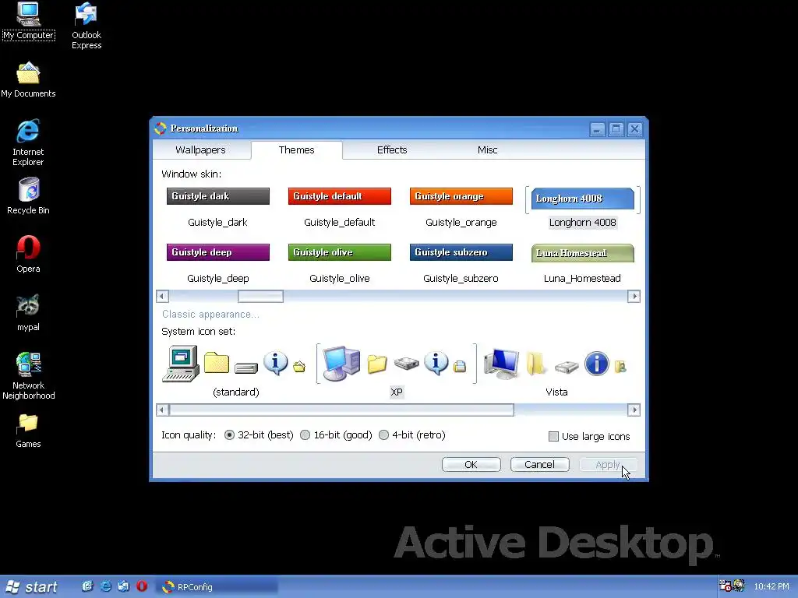Click the OK button
The image size is (798, 598).
[471, 465]
